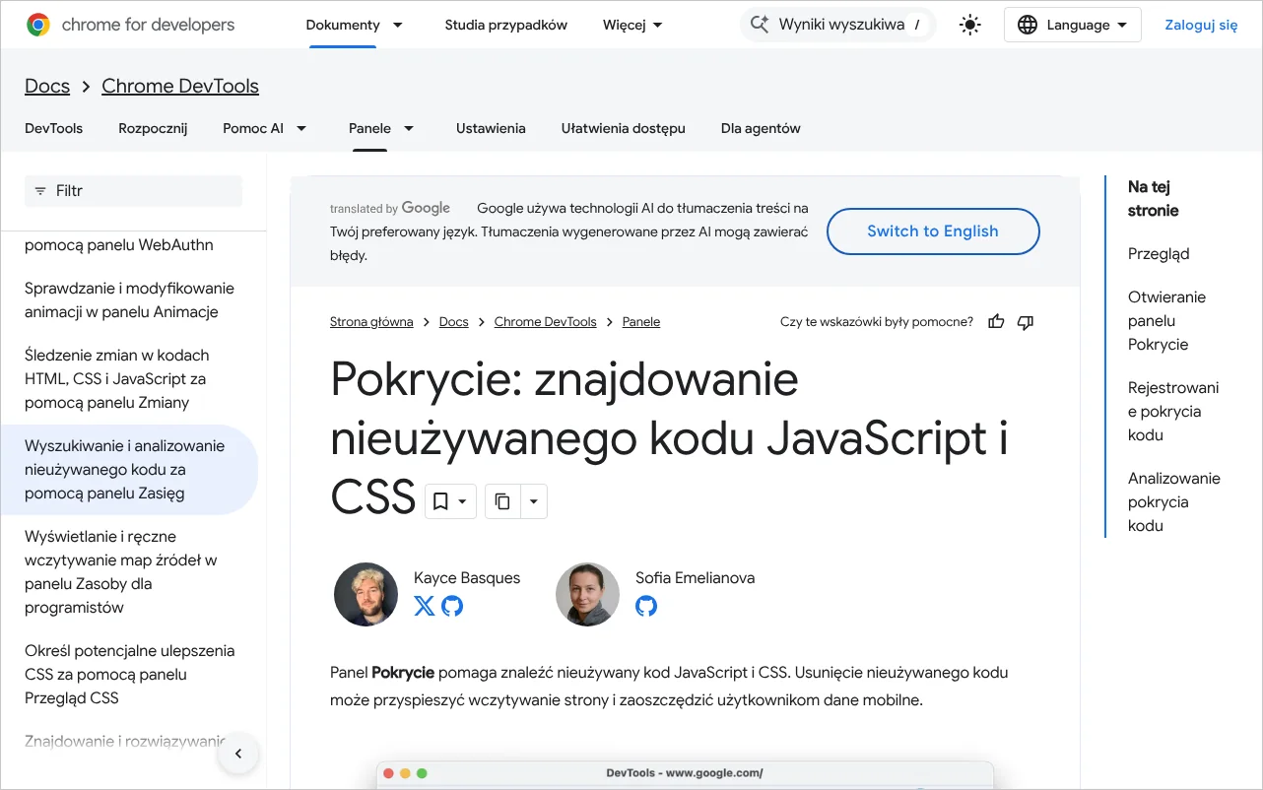
Task: Click the Strona główna breadcrumb link
Action: (x=371, y=322)
